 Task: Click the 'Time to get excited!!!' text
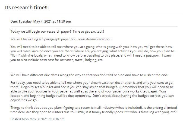click(88, 32)
